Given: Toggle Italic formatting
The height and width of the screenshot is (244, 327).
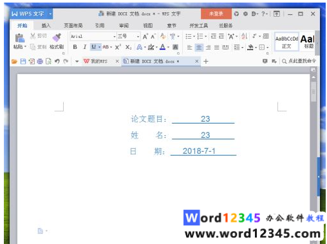Looking at the screenshot, I should coord(85,47).
